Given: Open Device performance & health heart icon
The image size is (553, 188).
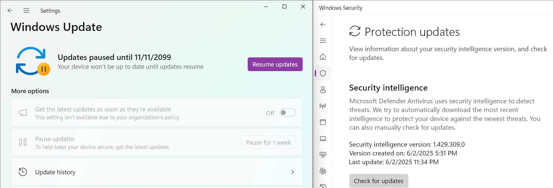Looking at the screenshot, I should [x=323, y=155].
